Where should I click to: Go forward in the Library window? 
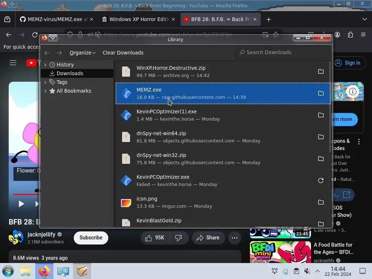point(59,53)
